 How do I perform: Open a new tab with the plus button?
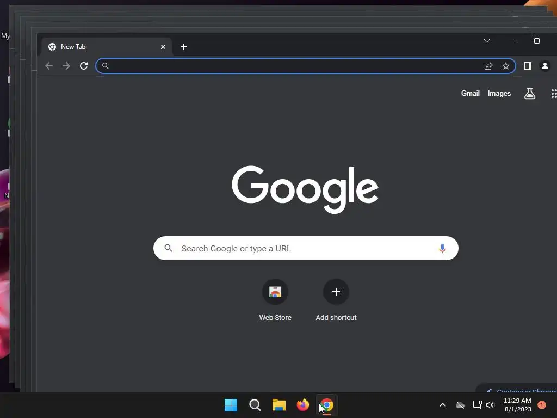click(184, 47)
